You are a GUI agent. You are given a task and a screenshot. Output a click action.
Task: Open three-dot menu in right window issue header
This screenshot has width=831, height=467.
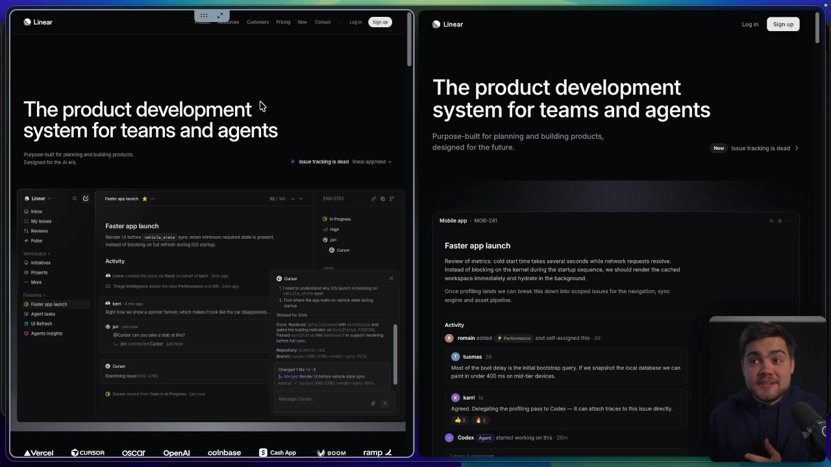789,221
